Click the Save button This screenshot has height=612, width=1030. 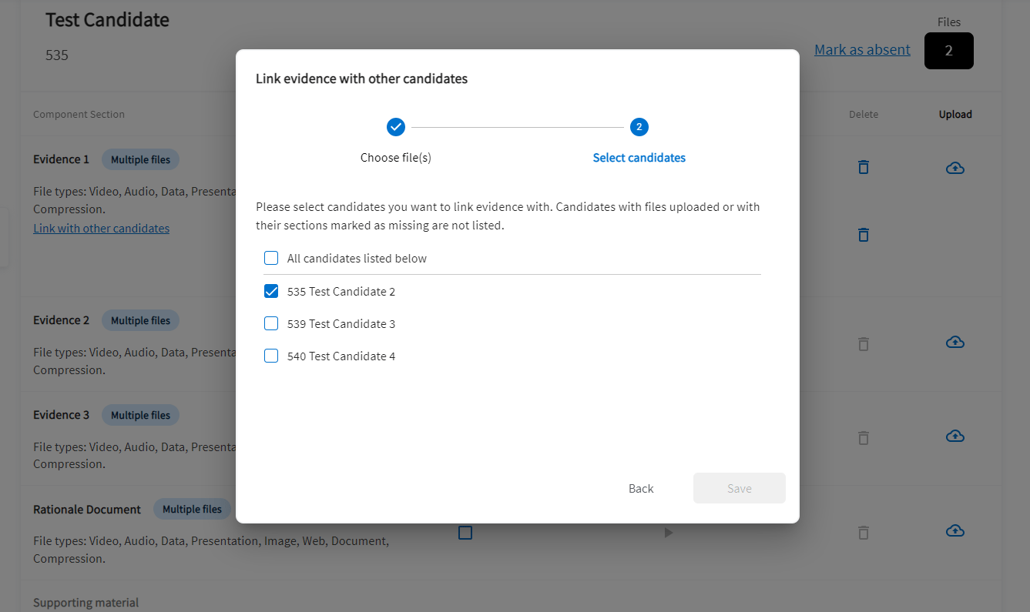[739, 488]
